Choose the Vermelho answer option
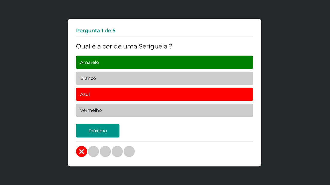 coord(164,110)
